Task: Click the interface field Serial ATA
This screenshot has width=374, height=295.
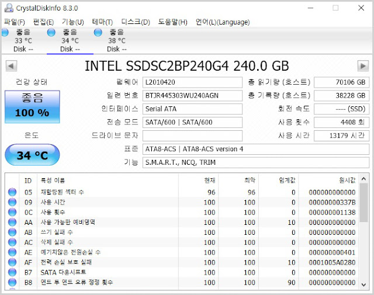Action: pyautogui.click(x=192, y=109)
